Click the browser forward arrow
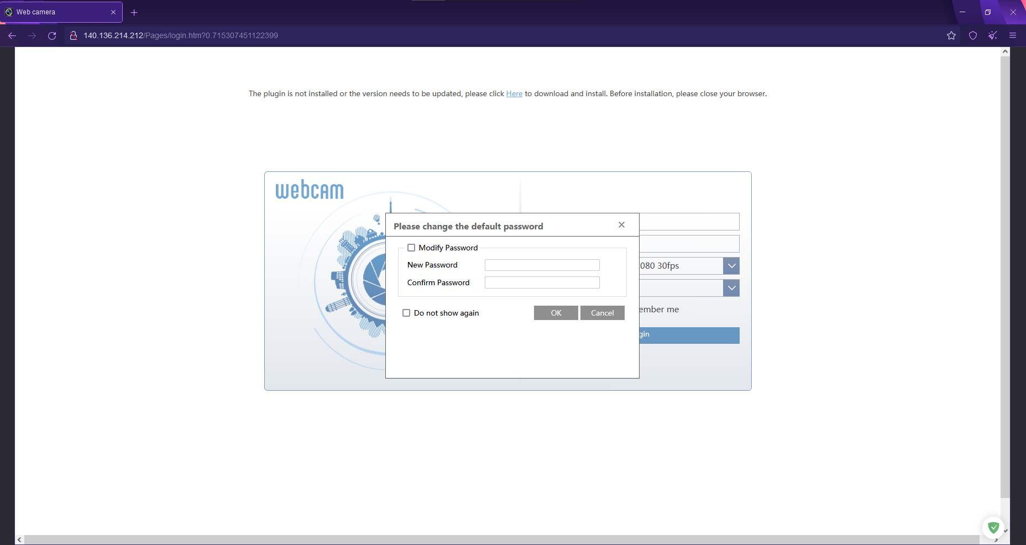 (32, 35)
